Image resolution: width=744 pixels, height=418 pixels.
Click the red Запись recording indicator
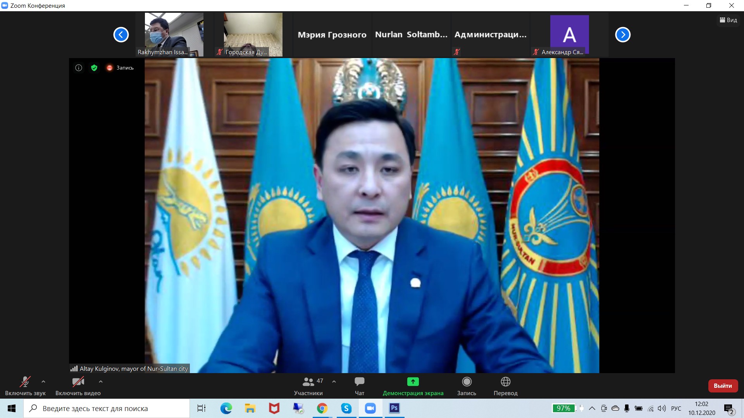[x=120, y=68]
